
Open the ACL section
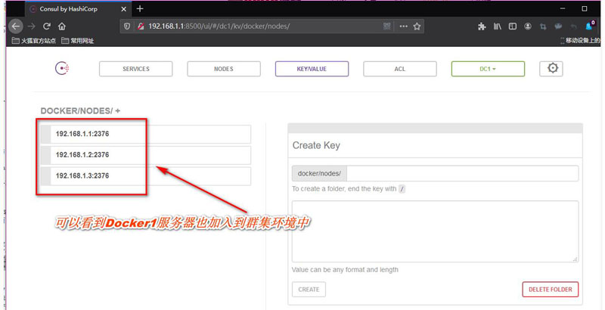coord(400,69)
